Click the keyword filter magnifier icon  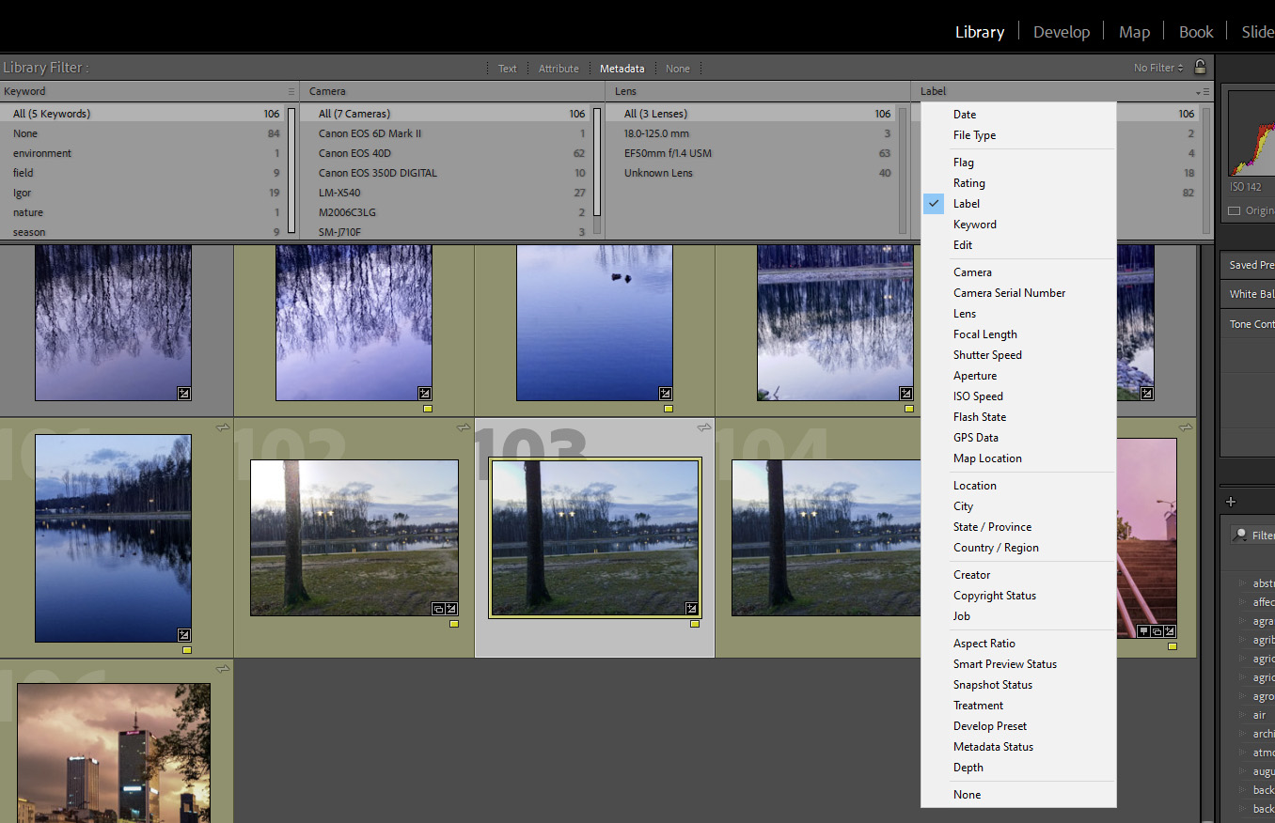pyautogui.click(x=1240, y=535)
